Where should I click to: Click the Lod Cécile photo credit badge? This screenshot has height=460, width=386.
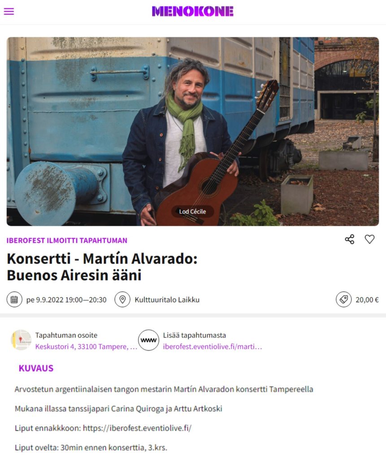click(x=192, y=212)
